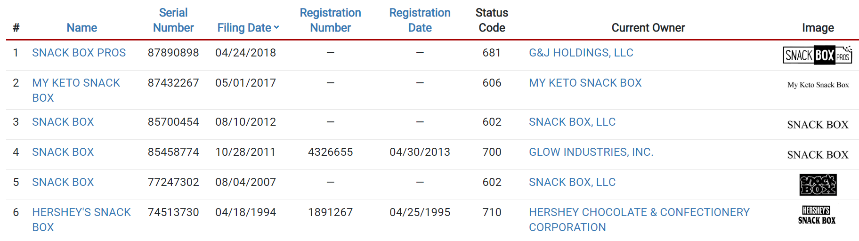Sort table by Name column header
The height and width of the screenshot is (241, 859).
[x=81, y=28]
